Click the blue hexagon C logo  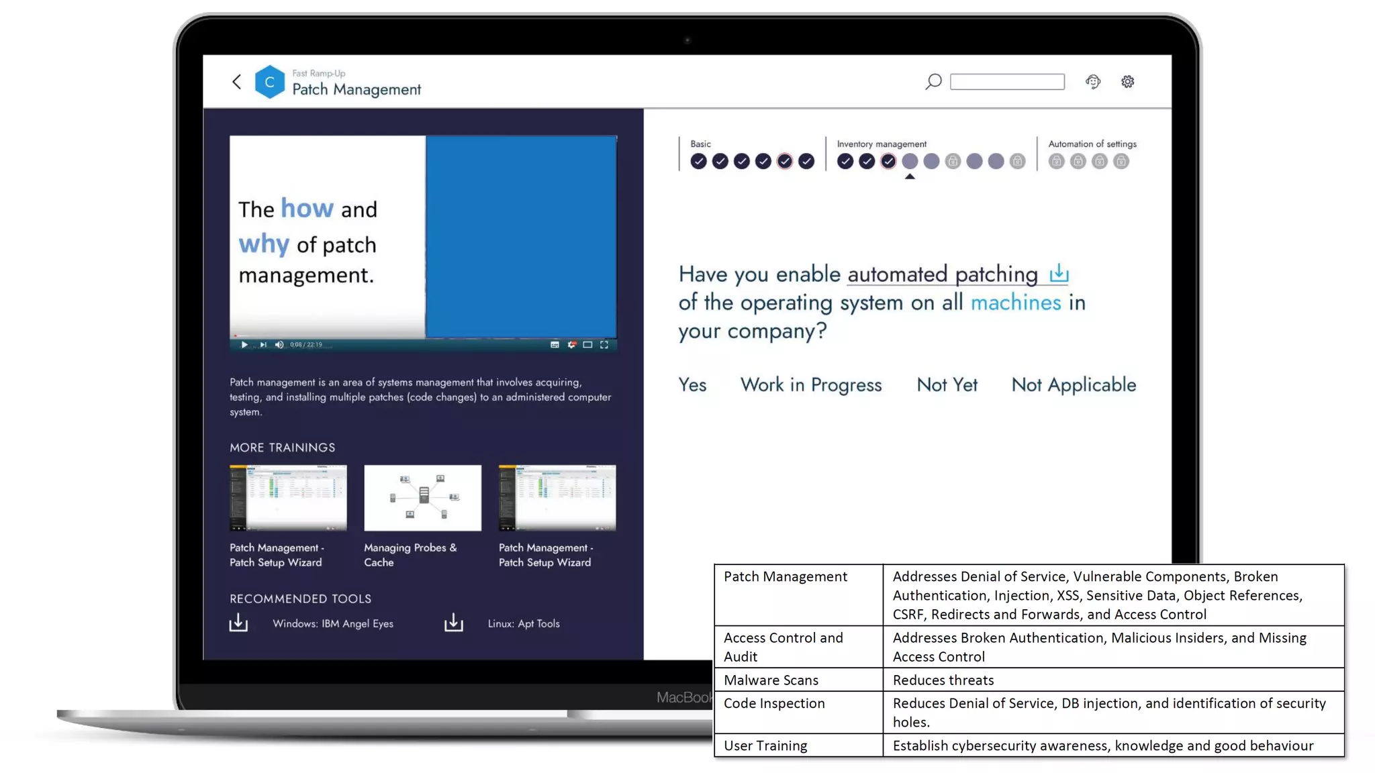[270, 82]
